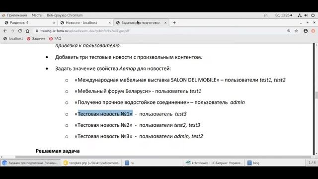This screenshot has width=318, height=179.
Task: Open the localhost bookmark
Action: pos(13,39)
